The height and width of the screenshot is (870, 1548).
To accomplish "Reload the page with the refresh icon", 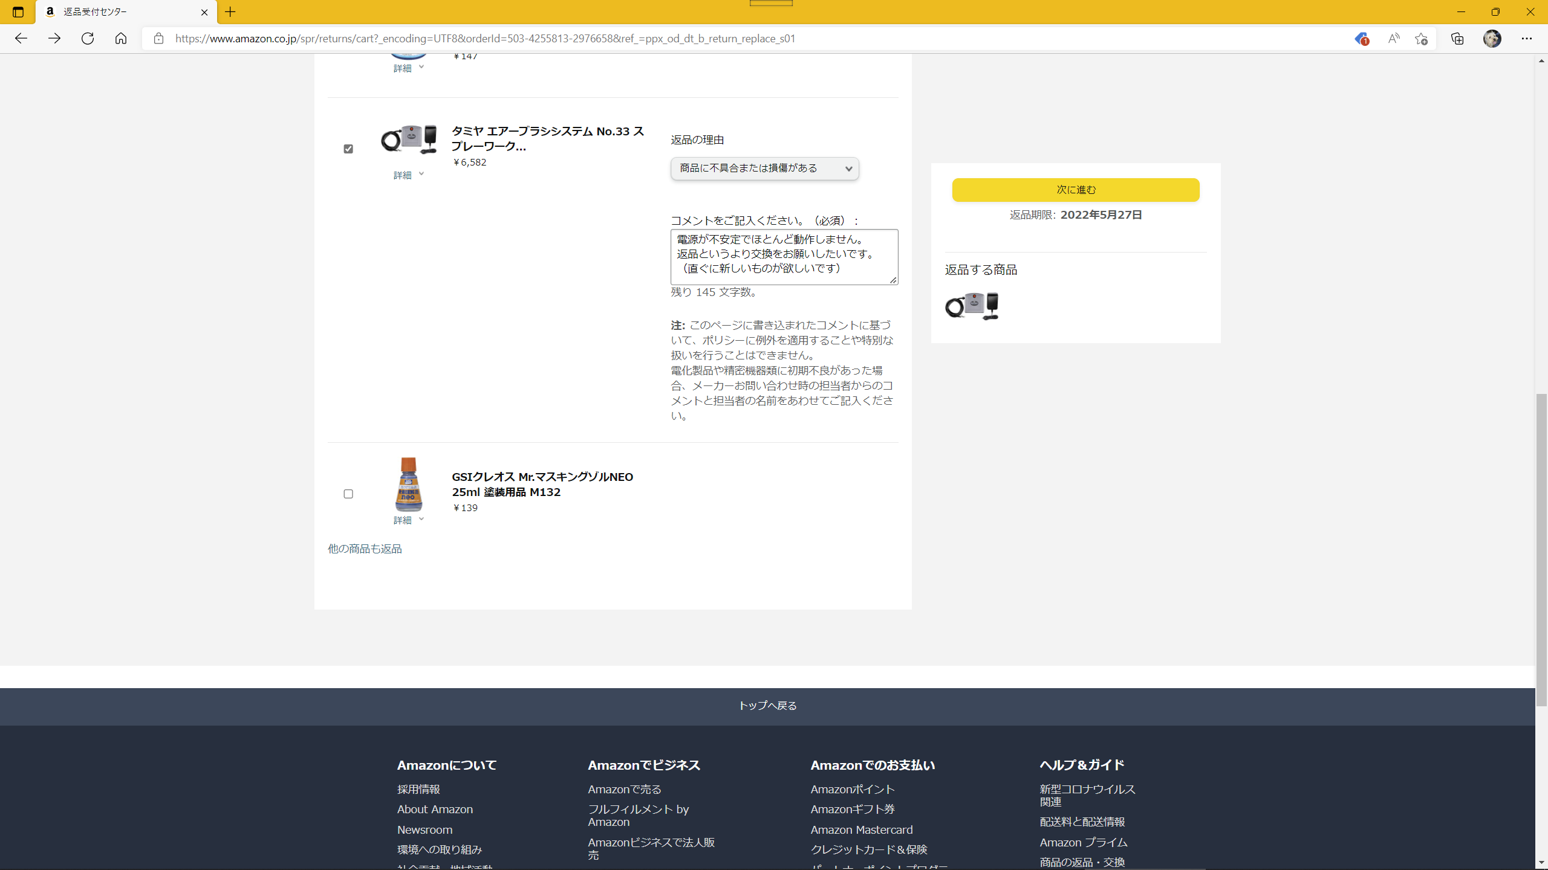I will (x=88, y=39).
